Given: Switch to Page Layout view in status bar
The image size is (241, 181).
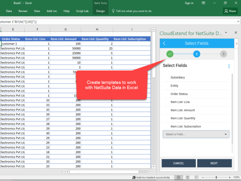Looking at the screenshot, I should [x=188, y=178].
